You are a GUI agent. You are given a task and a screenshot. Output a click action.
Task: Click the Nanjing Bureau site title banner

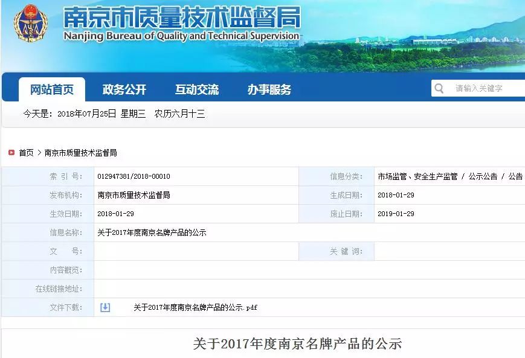point(181,25)
